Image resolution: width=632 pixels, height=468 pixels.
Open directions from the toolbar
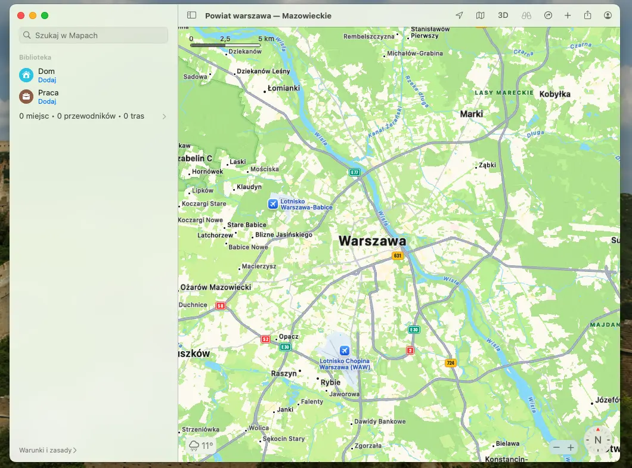(548, 16)
